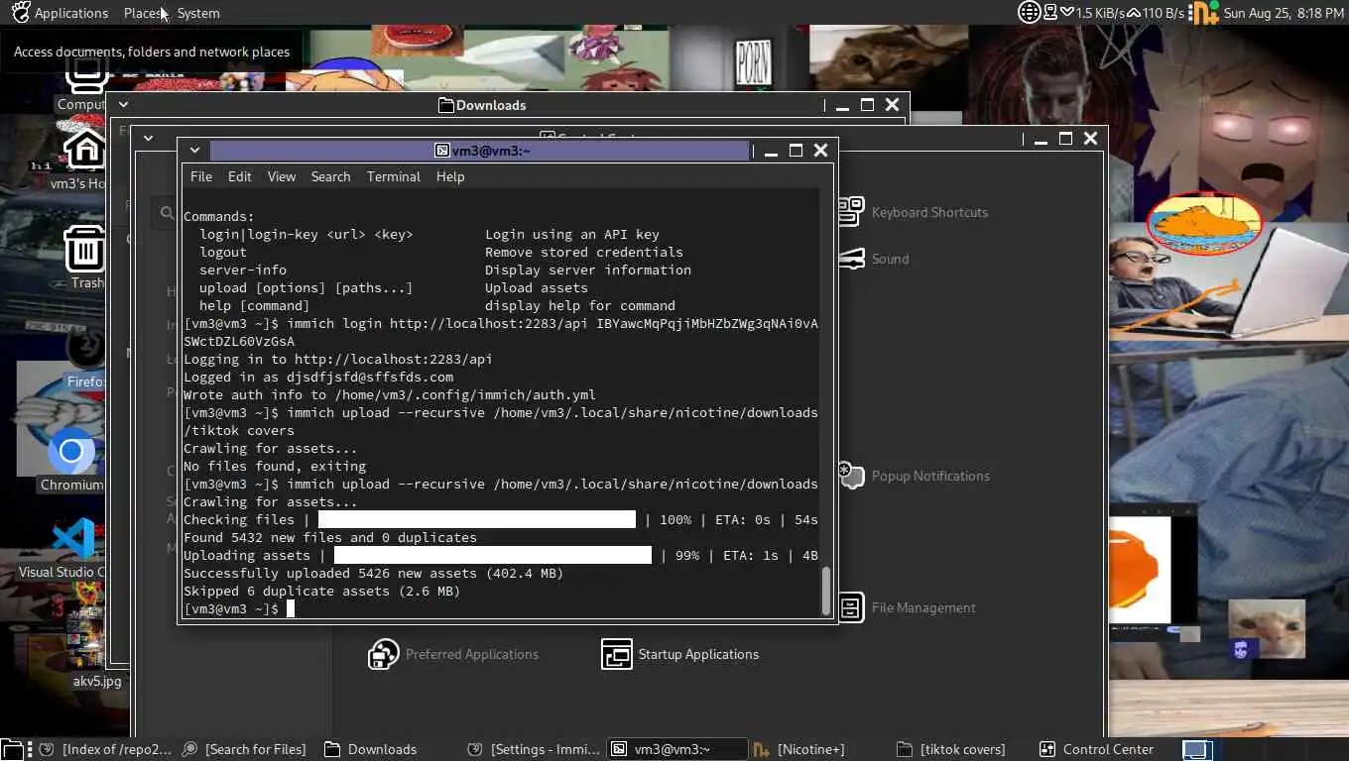Click 'Skipped 6 duplicate assets' line
The height and width of the screenshot is (761, 1349).
[321, 591]
